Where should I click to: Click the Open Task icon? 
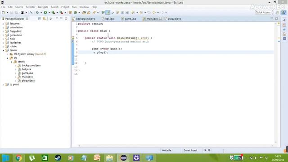(89, 13)
